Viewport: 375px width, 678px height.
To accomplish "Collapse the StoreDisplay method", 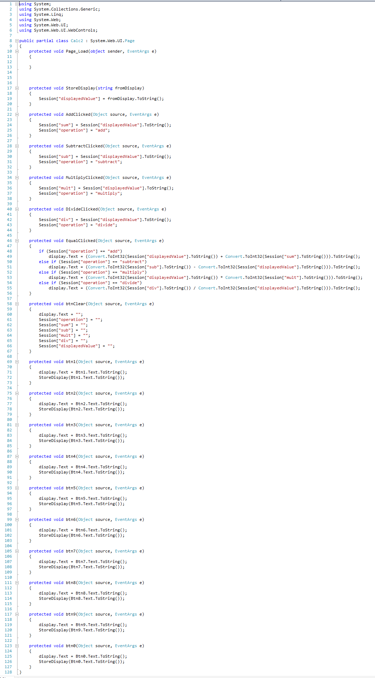I will [17, 88].
